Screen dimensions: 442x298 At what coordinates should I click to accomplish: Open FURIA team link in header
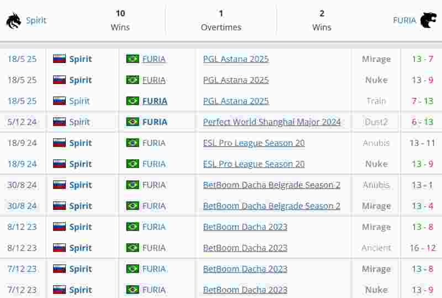pos(404,20)
